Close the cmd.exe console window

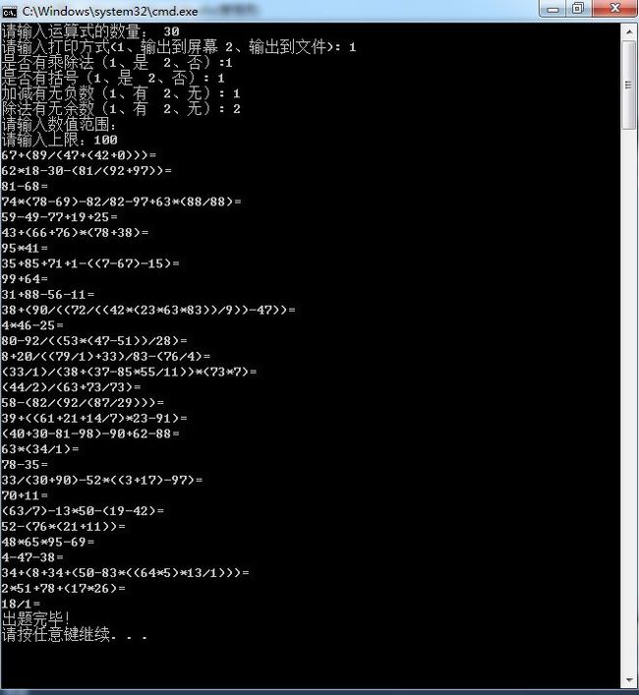(615, 9)
